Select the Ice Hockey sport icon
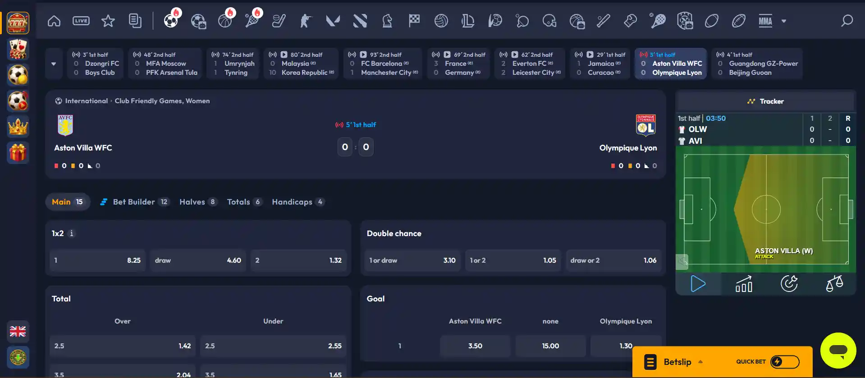Screen dimensions: 865x378 279,21
